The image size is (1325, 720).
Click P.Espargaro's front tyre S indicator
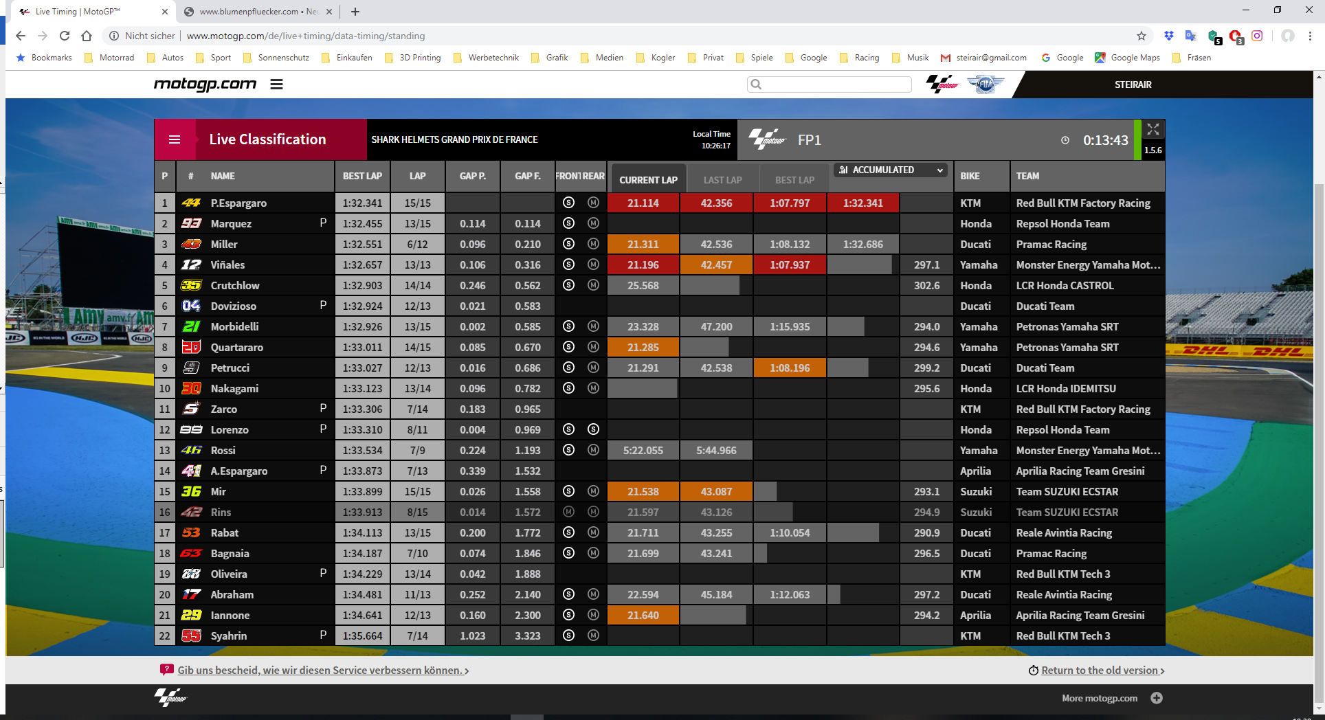pyautogui.click(x=568, y=203)
